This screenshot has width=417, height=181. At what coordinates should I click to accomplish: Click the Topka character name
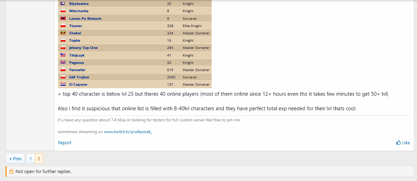click(74, 41)
